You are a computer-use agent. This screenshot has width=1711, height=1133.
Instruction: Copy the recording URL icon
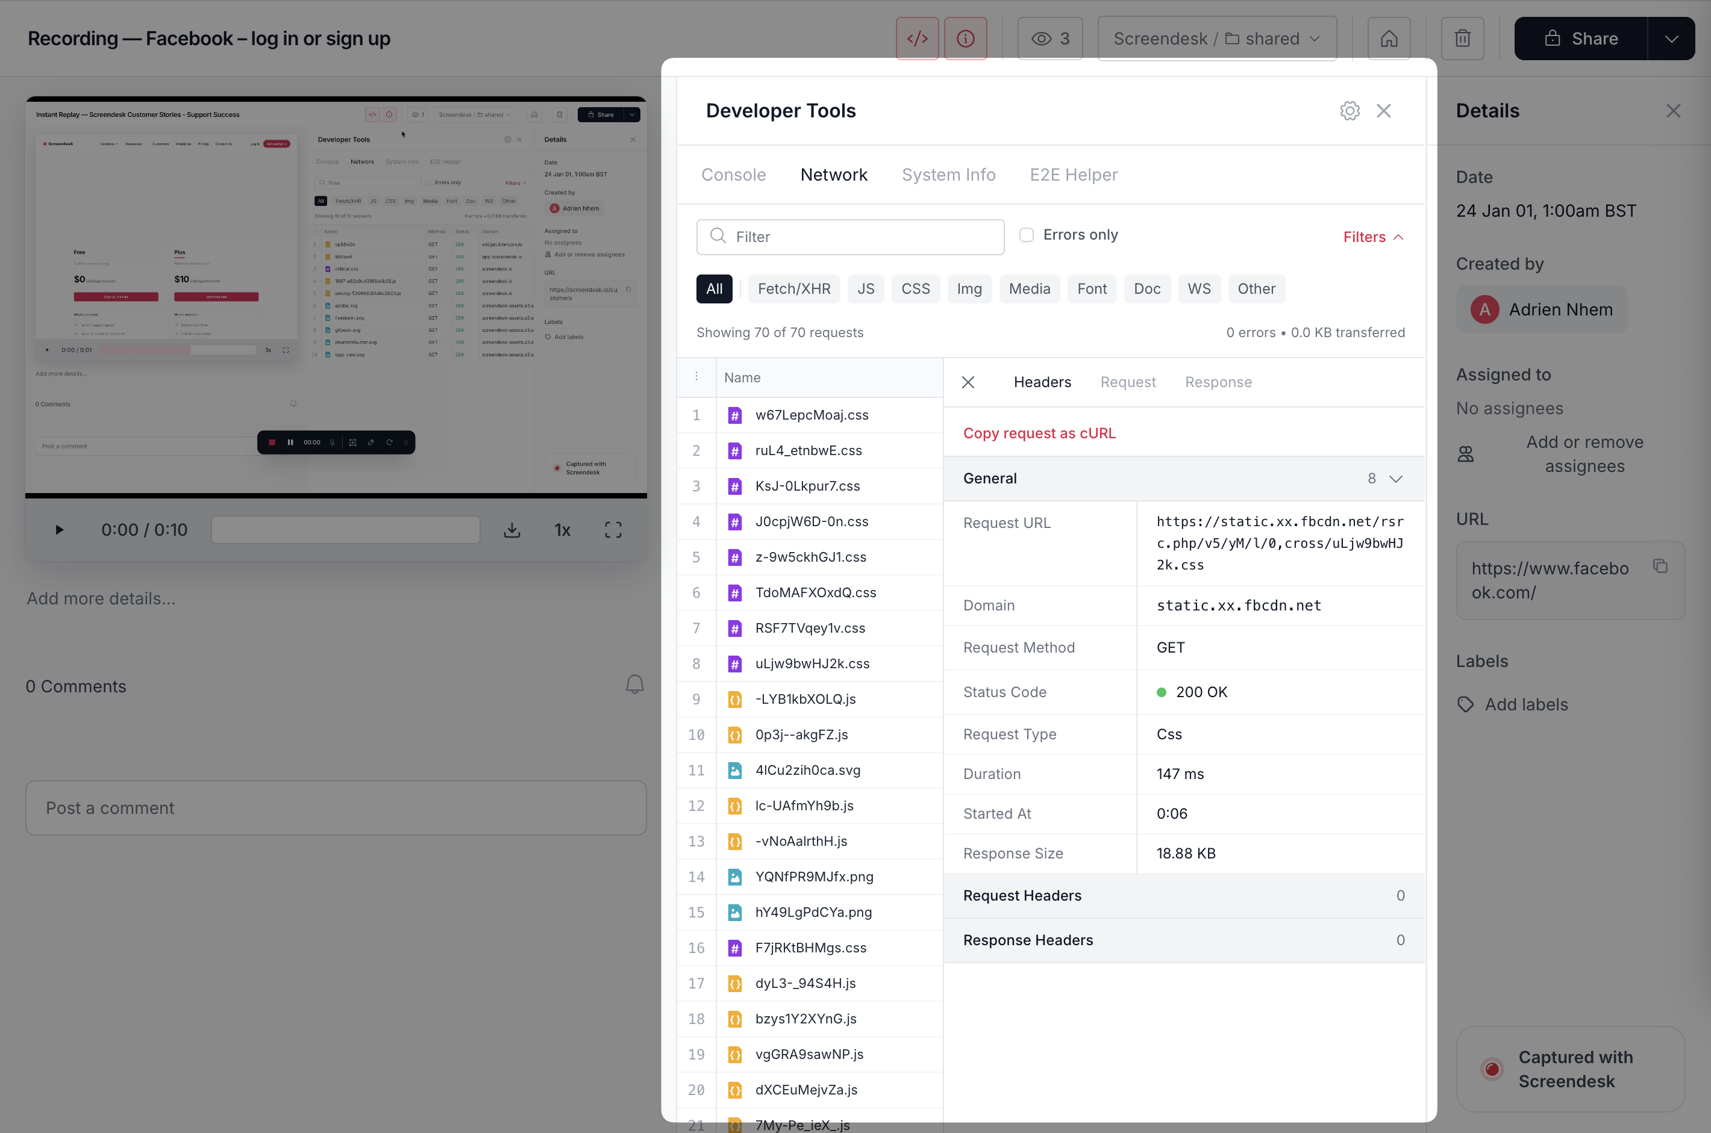tap(1660, 566)
